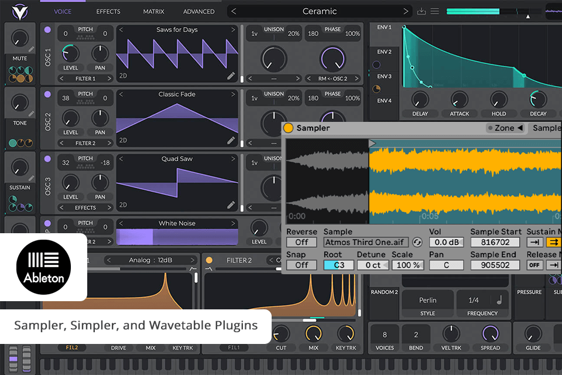This screenshot has height=375, width=562.
Task: Open the MATRIX tab
Action: coord(154,12)
